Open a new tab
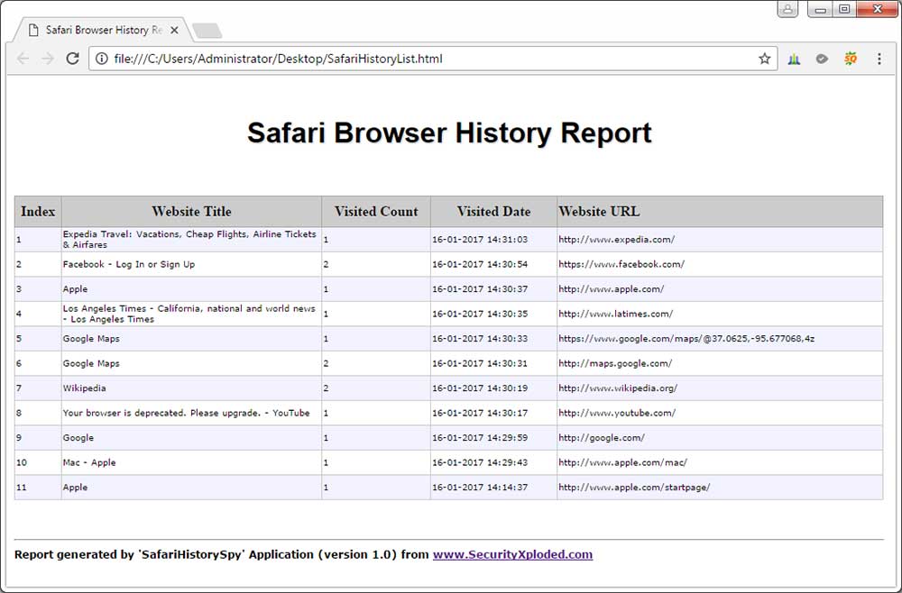Screen dimensions: 902x593 207,32
